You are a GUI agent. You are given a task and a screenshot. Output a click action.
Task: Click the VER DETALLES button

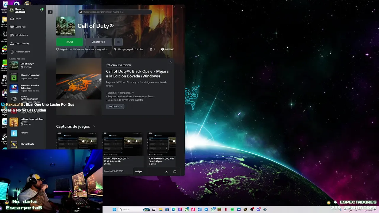tap(115, 106)
